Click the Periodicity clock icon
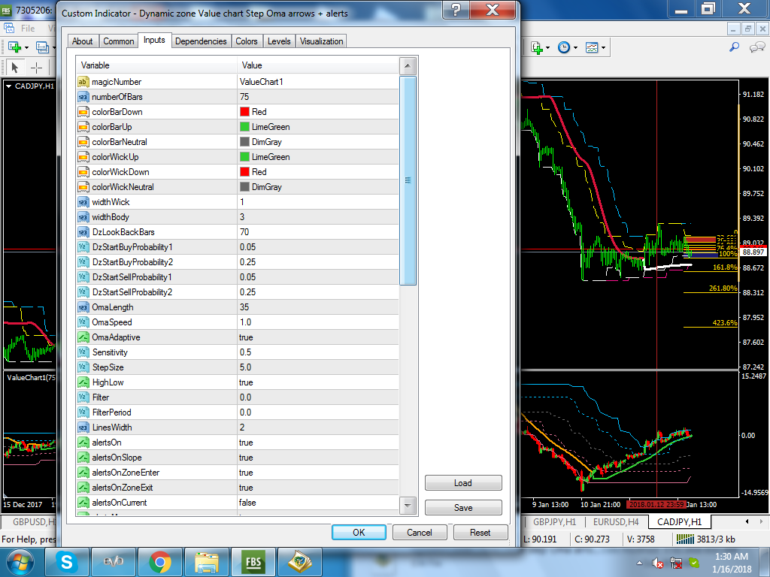 pyautogui.click(x=564, y=47)
